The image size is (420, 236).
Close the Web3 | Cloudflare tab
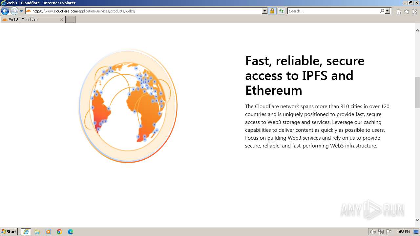click(61, 20)
